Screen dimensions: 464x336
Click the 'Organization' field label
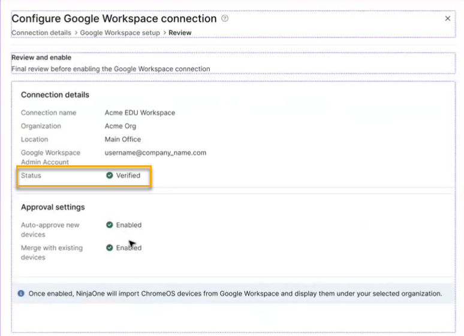click(x=41, y=126)
